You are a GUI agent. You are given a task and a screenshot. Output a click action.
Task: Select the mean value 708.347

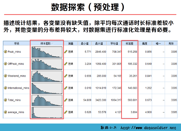(x=117, y=52)
